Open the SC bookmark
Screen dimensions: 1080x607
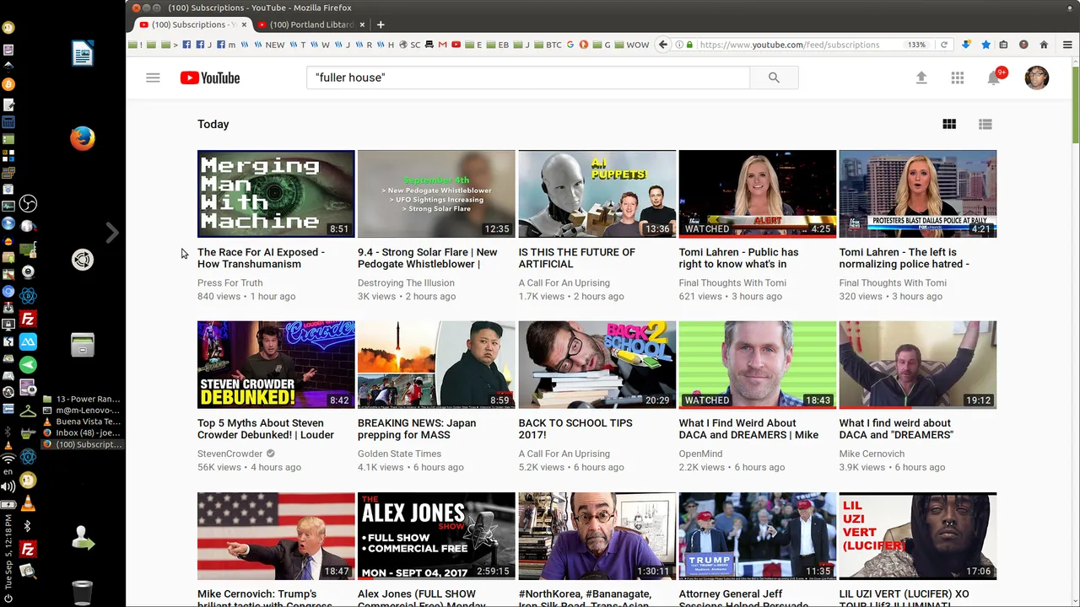pyautogui.click(x=410, y=45)
